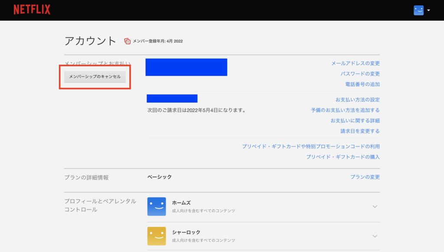The height and width of the screenshot is (252, 444).
Task: Click the シャーロック yellow profile avatar
Action: click(x=157, y=236)
